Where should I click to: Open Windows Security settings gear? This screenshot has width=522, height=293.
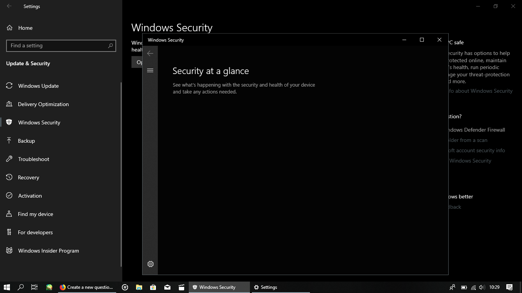pos(151,264)
